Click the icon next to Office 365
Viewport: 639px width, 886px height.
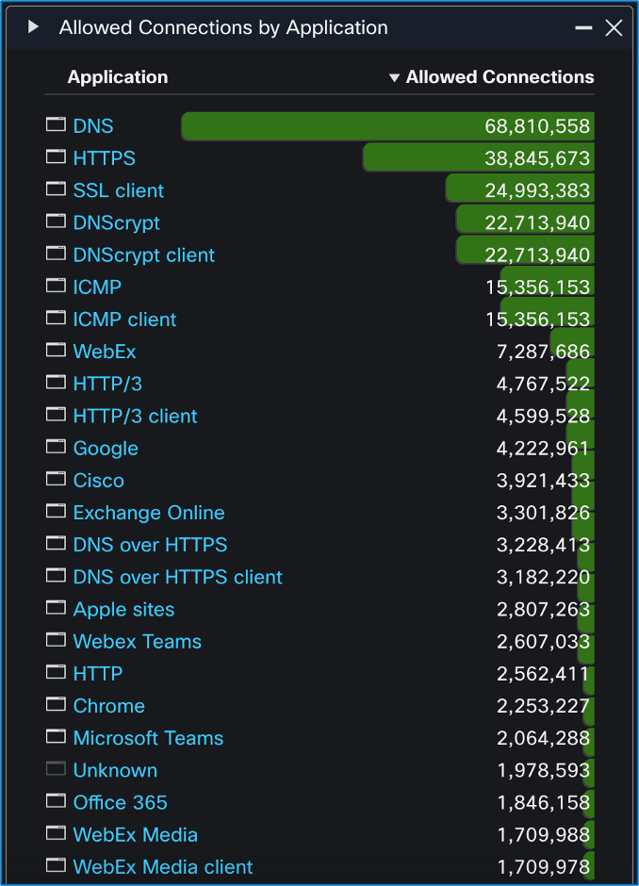coord(57,801)
